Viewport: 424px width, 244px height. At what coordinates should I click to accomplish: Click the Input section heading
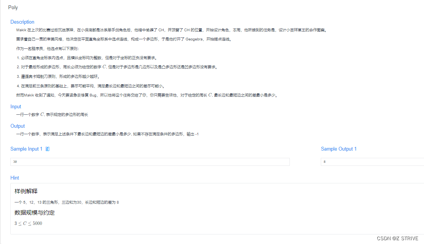point(16,106)
